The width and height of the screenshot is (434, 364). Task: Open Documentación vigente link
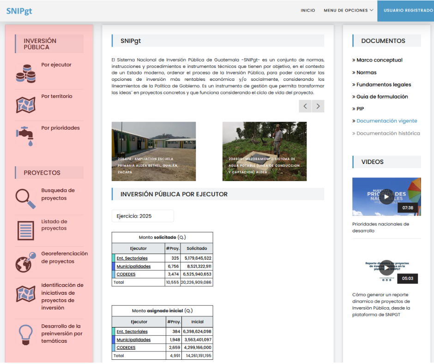[386, 121]
